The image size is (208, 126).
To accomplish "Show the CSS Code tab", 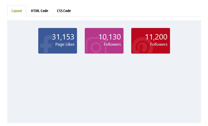I will (64, 11).
